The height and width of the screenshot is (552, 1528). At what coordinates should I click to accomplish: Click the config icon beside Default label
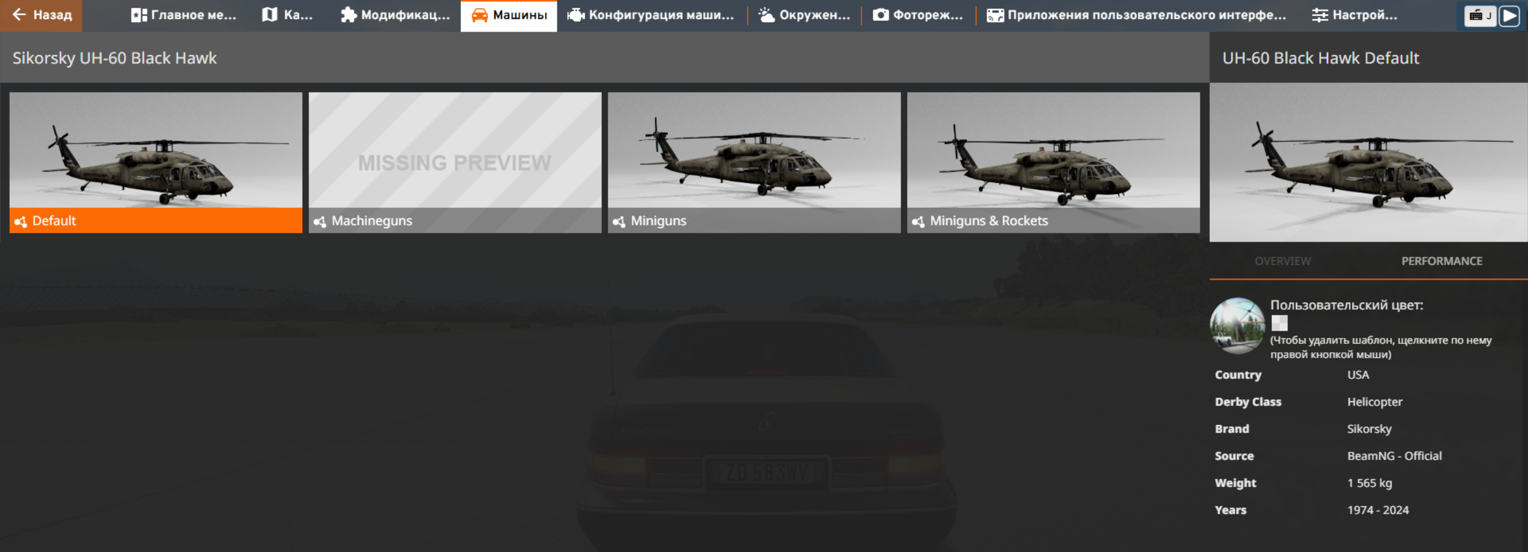[21, 221]
